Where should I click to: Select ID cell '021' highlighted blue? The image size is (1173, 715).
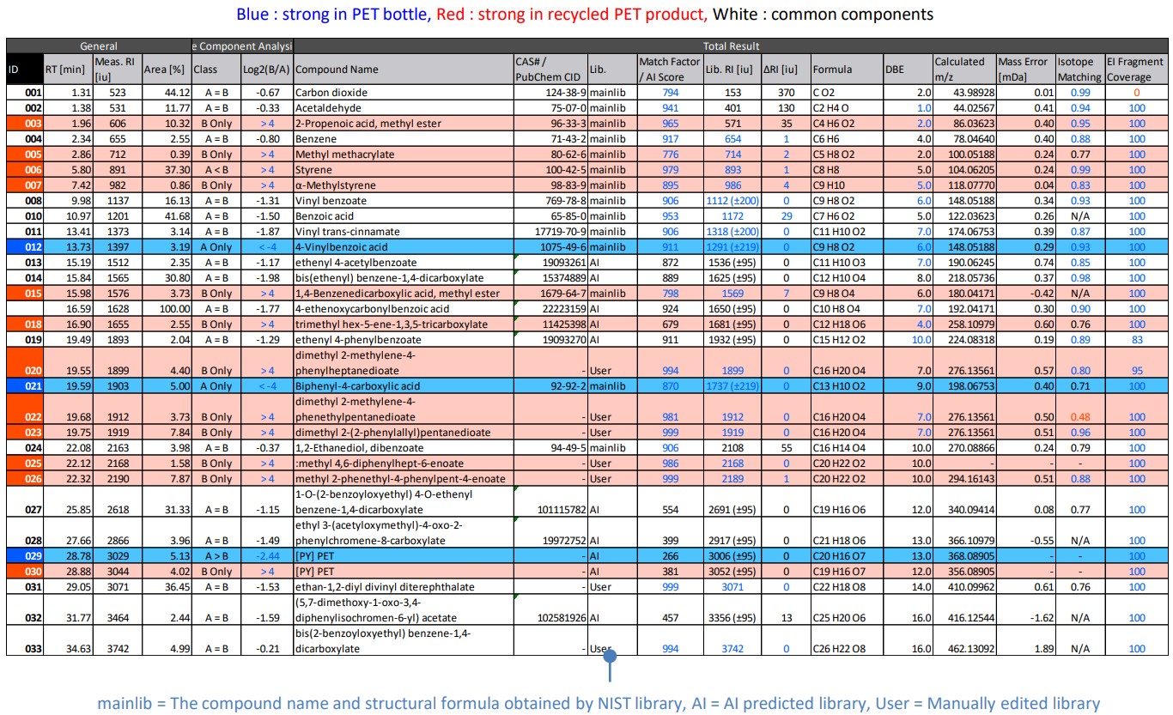pyautogui.click(x=26, y=386)
